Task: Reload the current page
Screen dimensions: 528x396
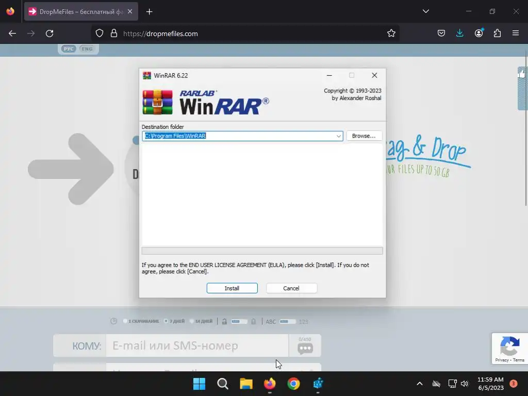Action: [49, 34]
